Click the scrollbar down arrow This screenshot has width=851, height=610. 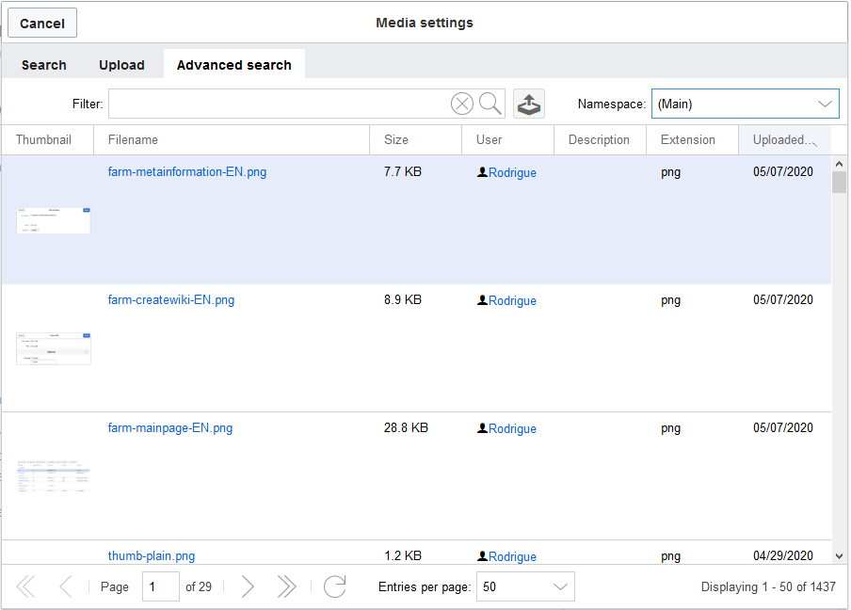point(839,556)
